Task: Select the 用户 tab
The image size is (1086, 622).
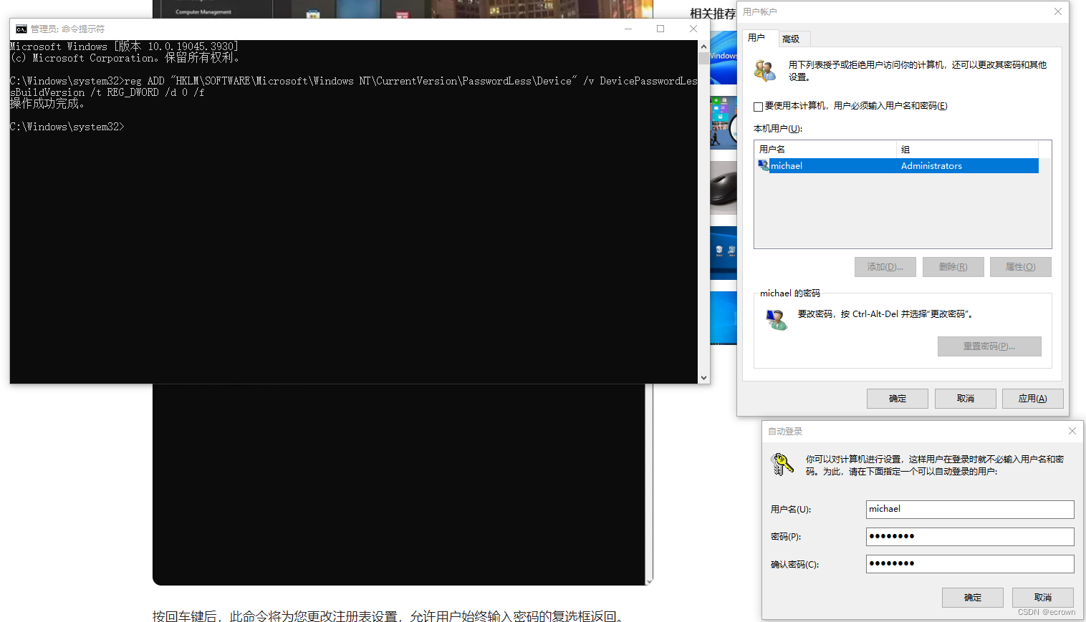Action: (756, 38)
